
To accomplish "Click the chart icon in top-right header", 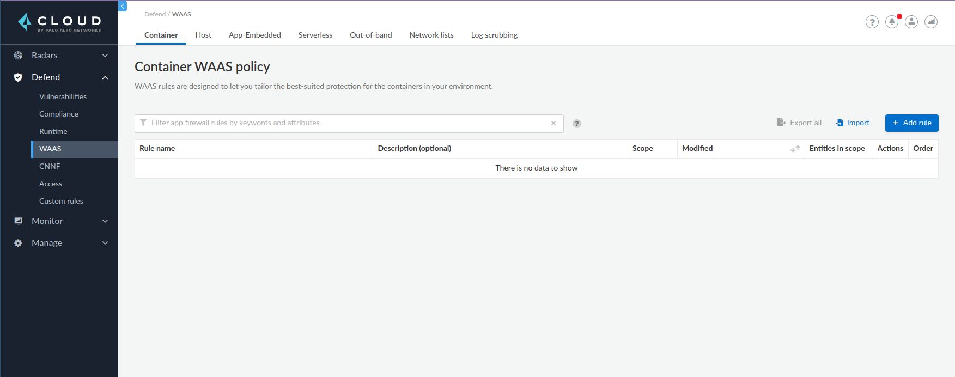I will (x=931, y=22).
